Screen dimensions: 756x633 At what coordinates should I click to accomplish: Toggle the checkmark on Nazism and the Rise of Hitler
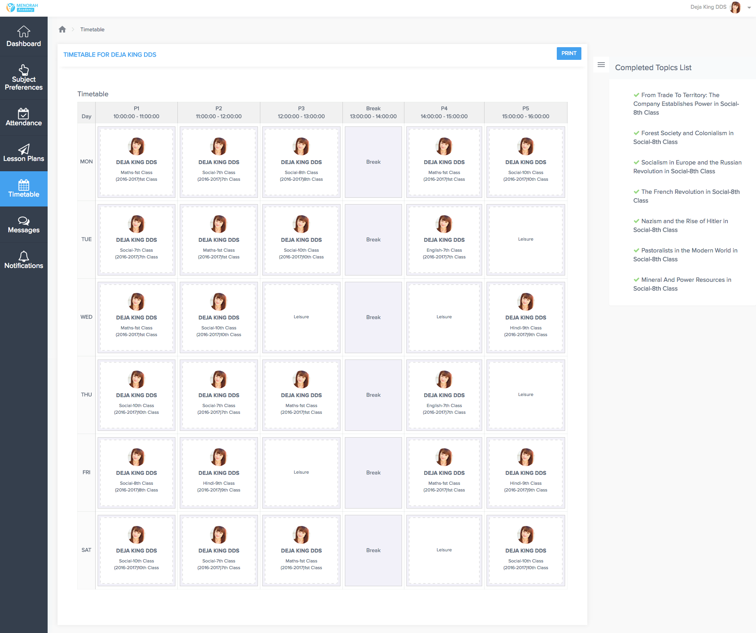click(636, 221)
